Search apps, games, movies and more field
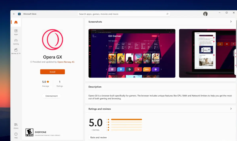 pyautogui.click(x=124, y=14)
